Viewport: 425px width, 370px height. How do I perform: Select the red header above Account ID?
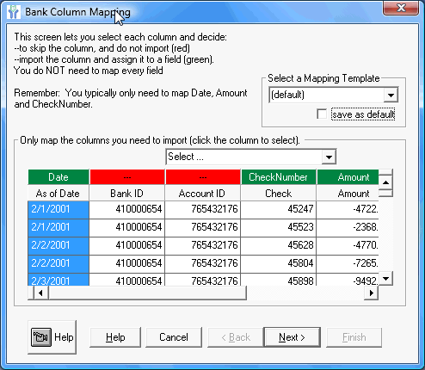pyautogui.click(x=203, y=177)
